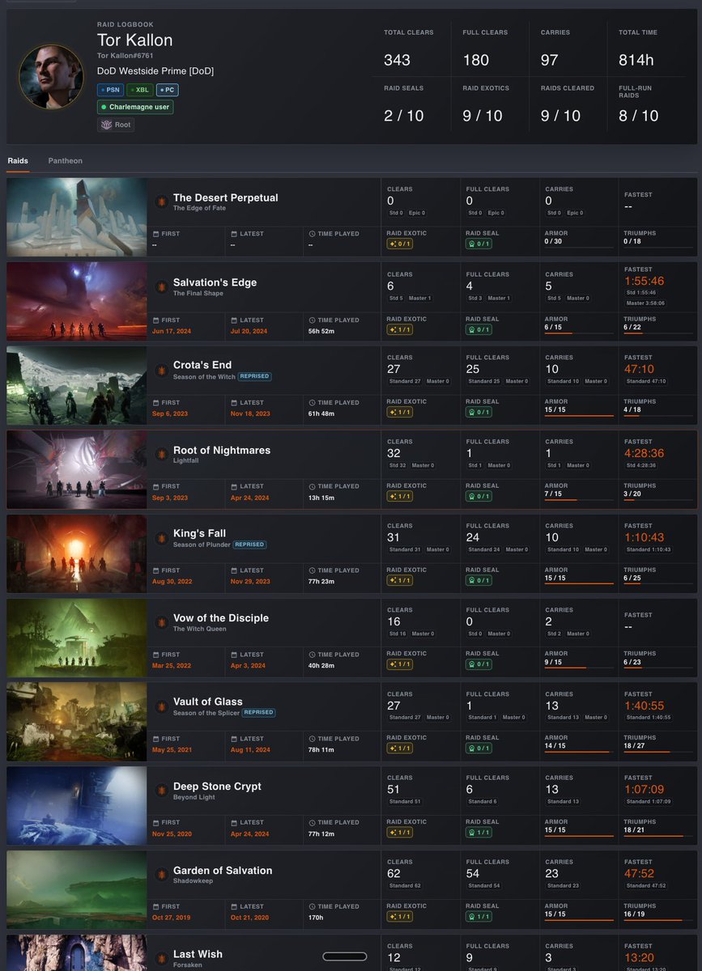Screen dimensions: 702x971
Task: Click the XBL platform badge
Action: coord(140,90)
